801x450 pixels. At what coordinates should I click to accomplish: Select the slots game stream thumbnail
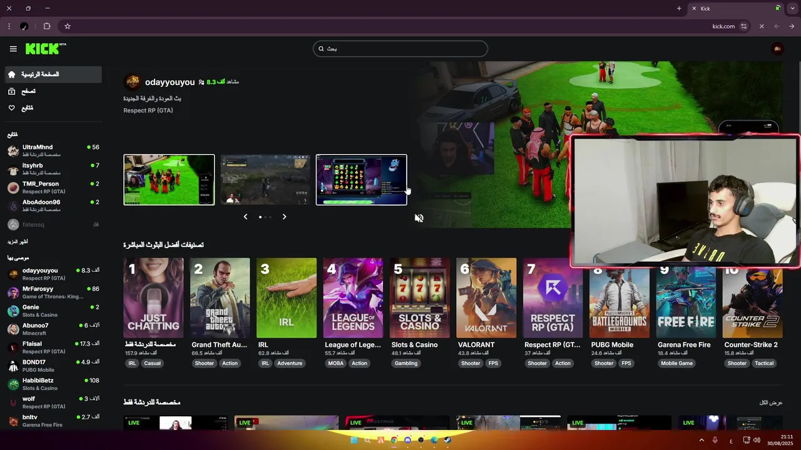(x=361, y=180)
